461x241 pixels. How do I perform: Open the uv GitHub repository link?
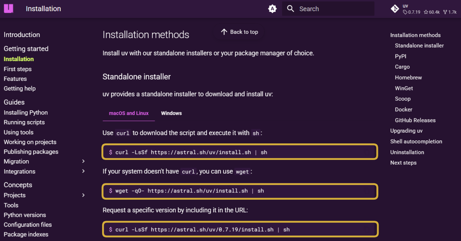(x=423, y=9)
